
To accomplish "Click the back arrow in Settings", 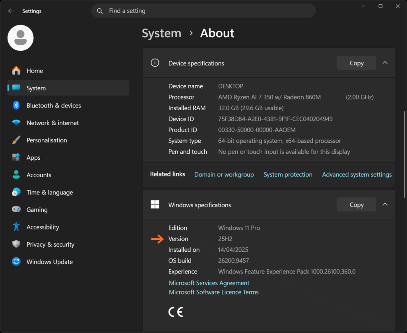I will coord(11,11).
